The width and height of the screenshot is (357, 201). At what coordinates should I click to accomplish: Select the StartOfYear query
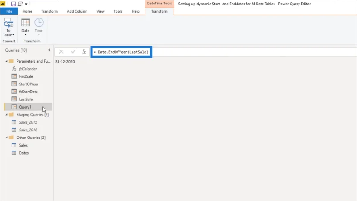(29, 84)
